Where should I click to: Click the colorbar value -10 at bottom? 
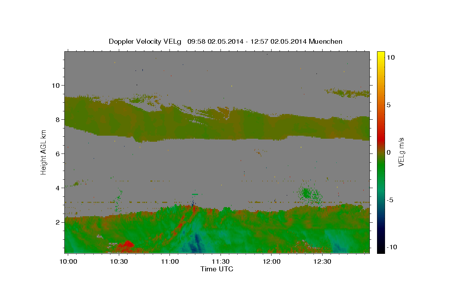tap(392, 247)
